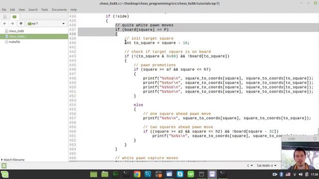This screenshot has height=179, width=319.
Task: Go back in file browser history
Action: coord(5,23)
